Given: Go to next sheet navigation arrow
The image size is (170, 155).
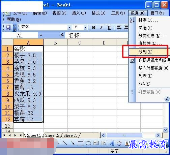Looking at the screenshot, I should click(x=15, y=135).
